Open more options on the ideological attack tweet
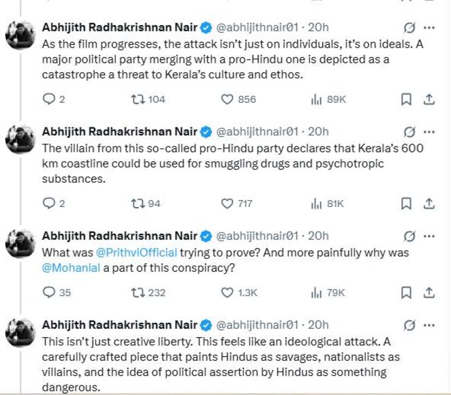451x395 pixels. pyautogui.click(x=429, y=325)
